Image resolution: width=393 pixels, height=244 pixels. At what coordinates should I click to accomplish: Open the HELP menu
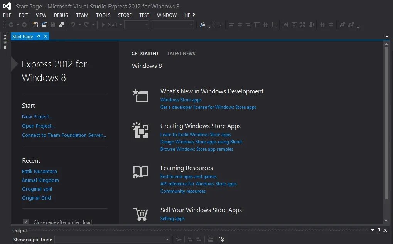pyautogui.click(x=189, y=15)
